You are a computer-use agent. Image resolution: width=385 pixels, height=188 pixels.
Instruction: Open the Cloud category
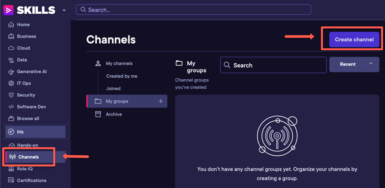pyautogui.click(x=23, y=48)
